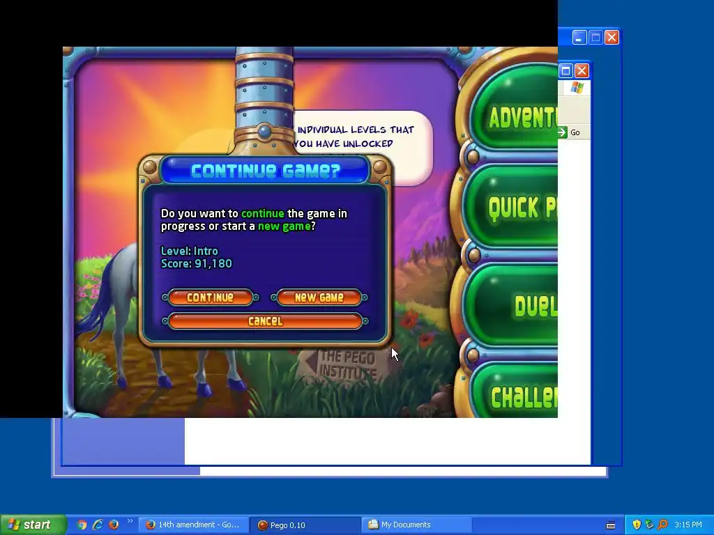Click the Go button in background window
Image resolution: width=714 pixels, height=535 pixels.
point(570,132)
